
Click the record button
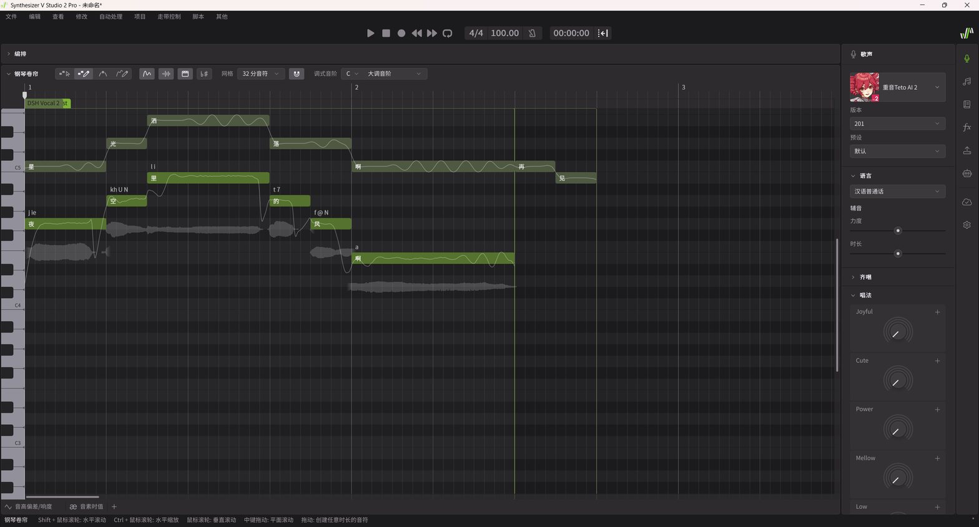point(401,33)
